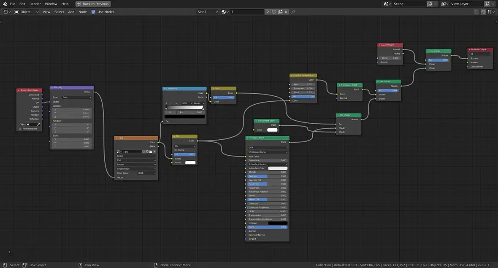Toggle the node snapping magnet icon
The width and height of the screenshot is (498, 268).
point(484,12)
